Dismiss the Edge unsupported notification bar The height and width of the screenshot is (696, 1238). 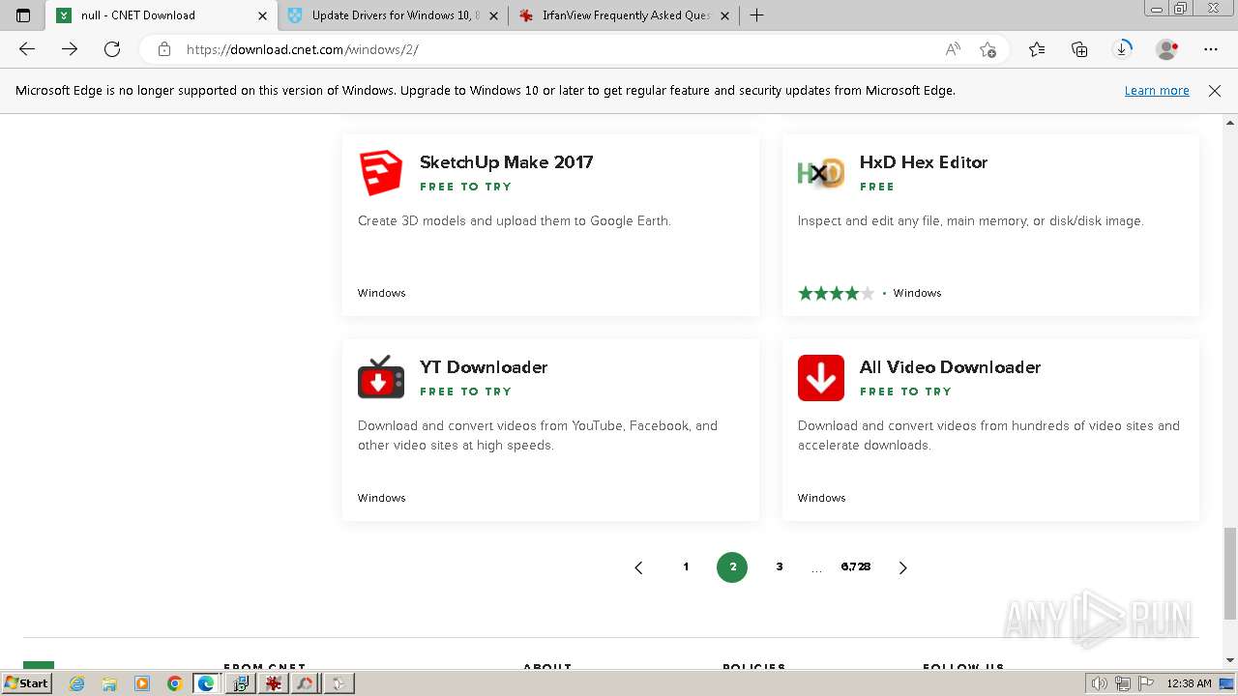tap(1215, 91)
